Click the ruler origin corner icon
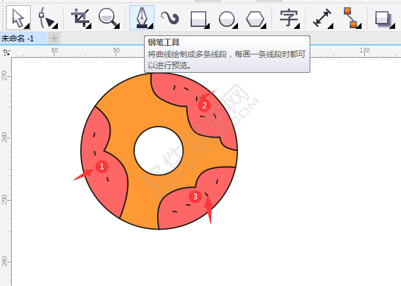Screen dimensions: 401x286 pos(6,52)
